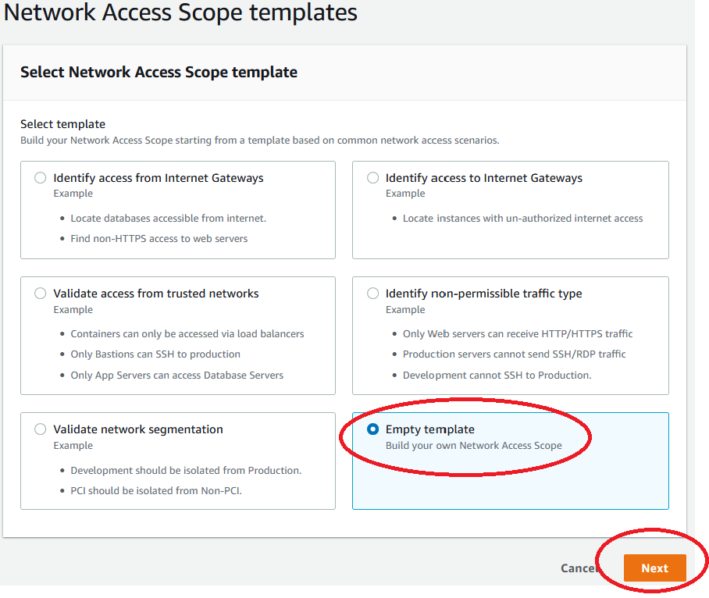Select the 'Empty template' radio button
This screenshot has height=598, width=709.
(372, 429)
